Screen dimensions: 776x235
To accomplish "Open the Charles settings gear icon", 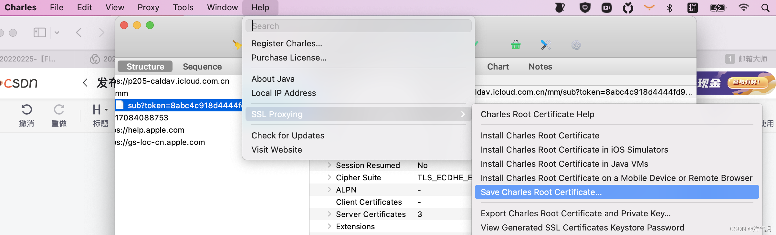I will (576, 45).
